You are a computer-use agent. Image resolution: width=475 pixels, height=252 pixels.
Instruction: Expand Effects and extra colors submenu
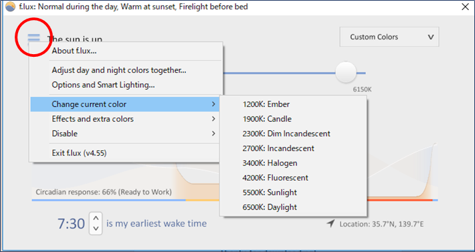(x=124, y=119)
